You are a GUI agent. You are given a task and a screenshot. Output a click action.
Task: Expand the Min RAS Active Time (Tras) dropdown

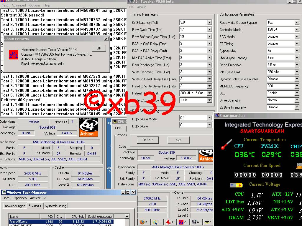click(x=210, y=58)
